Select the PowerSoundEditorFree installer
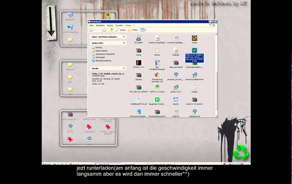The width and height of the screenshot is (292, 184). [194, 76]
